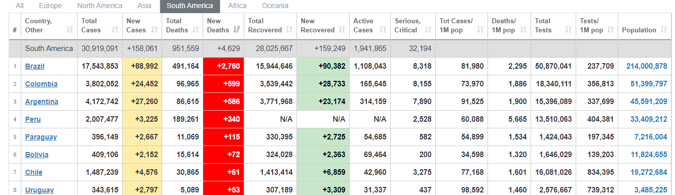Open Peru population link 33,409,212
The height and width of the screenshot is (195, 675).
click(x=649, y=119)
